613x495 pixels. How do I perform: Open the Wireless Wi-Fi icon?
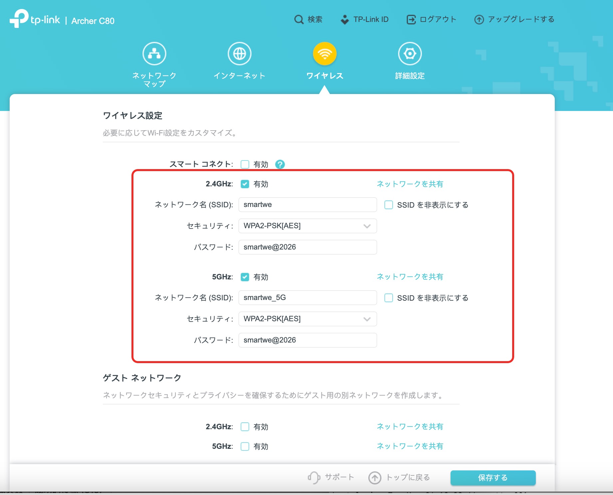[325, 53]
